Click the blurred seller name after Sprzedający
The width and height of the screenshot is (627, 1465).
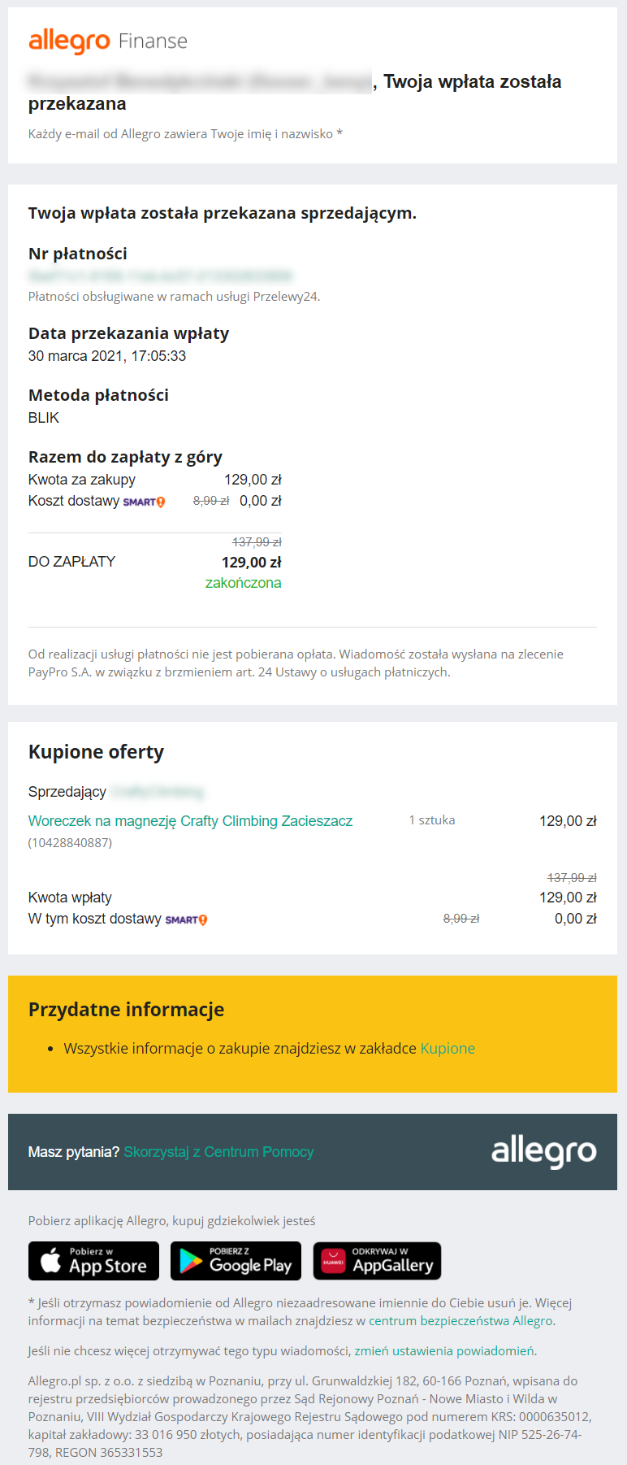coord(157,792)
